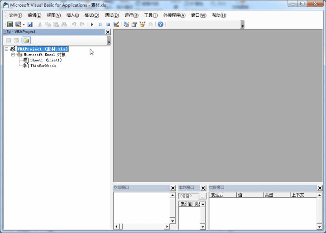Click the Insert UserForm toolbar icon

pyautogui.click(x=18, y=24)
